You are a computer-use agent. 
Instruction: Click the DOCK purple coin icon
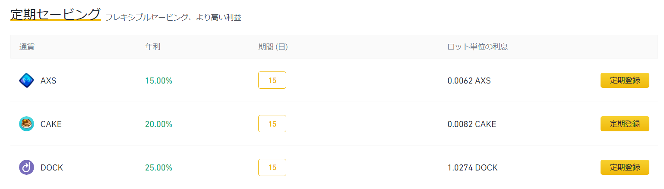click(x=26, y=167)
